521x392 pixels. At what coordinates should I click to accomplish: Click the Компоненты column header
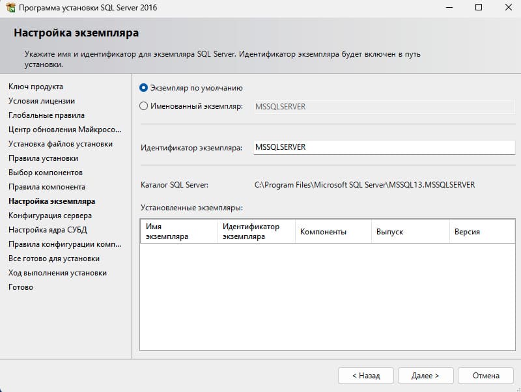coord(333,231)
